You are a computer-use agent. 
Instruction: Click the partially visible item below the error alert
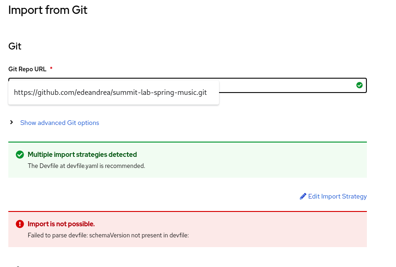[x=18, y=265]
